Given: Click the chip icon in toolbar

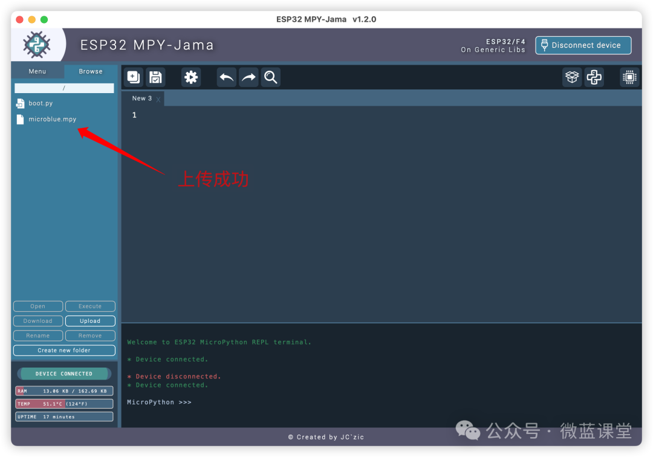Looking at the screenshot, I should point(629,77).
